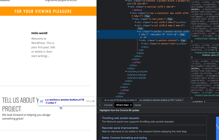Click the transition-timing-f property in Styles

tap(207, 38)
